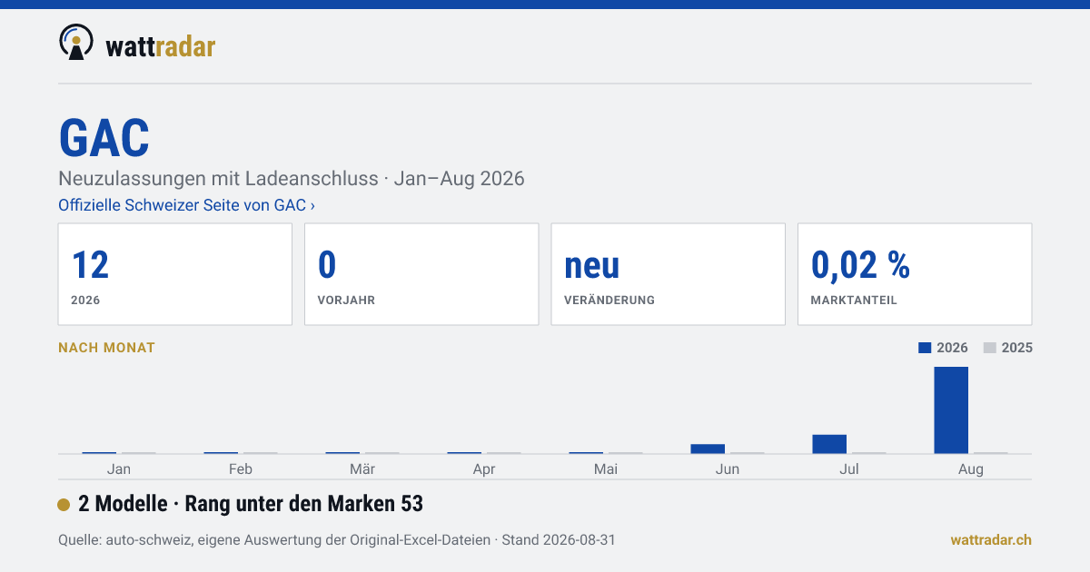Select the Marktanteil card showing 0,02 %
This screenshot has height=572, width=1090.
915,274
